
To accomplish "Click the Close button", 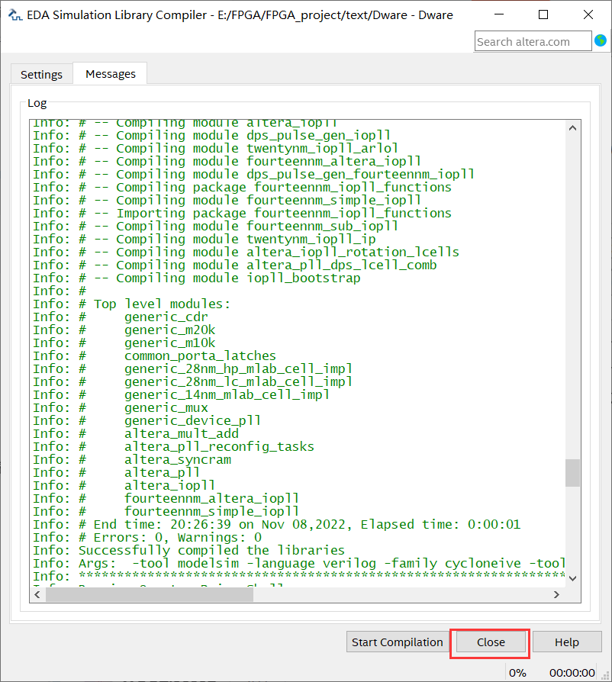I will click(x=491, y=642).
